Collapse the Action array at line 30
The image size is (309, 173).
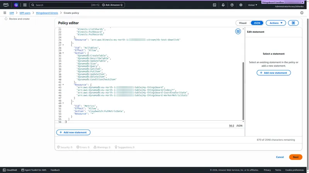tap(63, 53)
